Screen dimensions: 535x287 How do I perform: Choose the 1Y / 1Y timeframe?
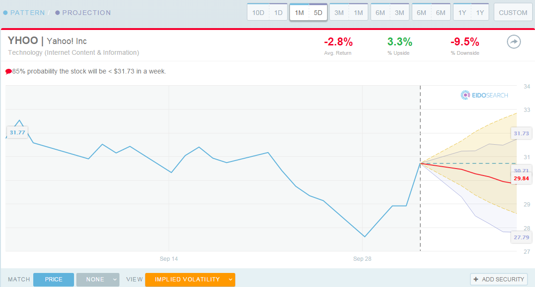coord(471,13)
